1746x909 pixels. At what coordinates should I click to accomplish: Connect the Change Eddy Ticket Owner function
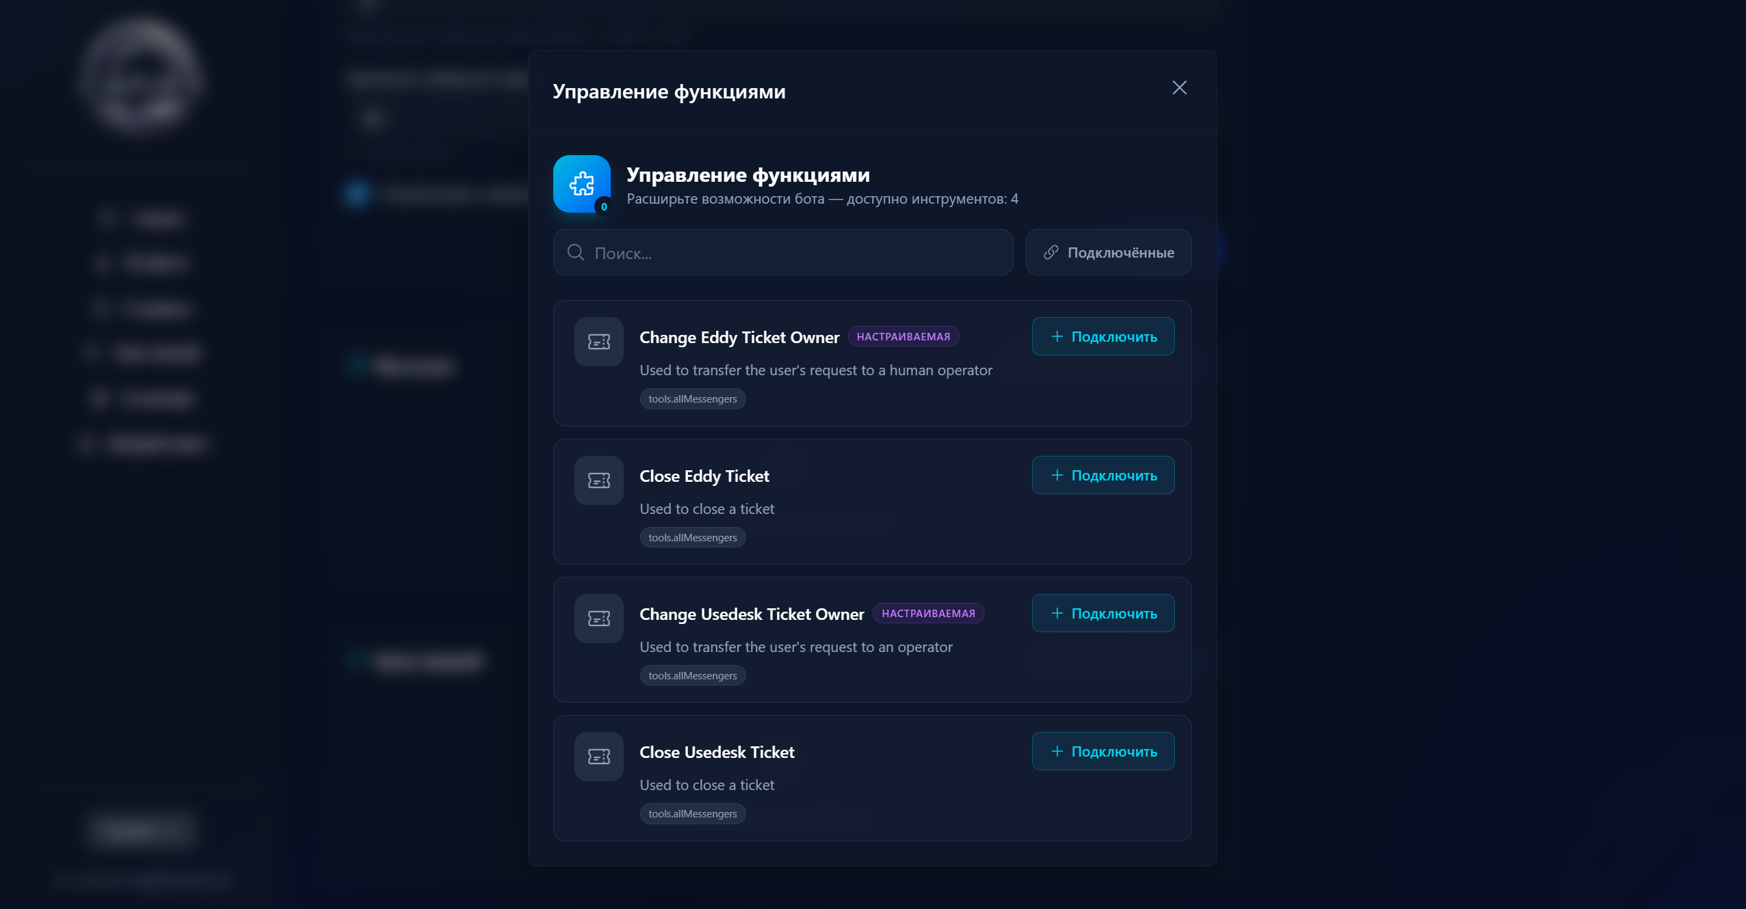tap(1102, 337)
